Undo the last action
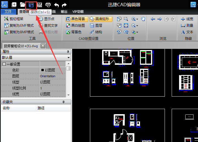 coord(57,5)
